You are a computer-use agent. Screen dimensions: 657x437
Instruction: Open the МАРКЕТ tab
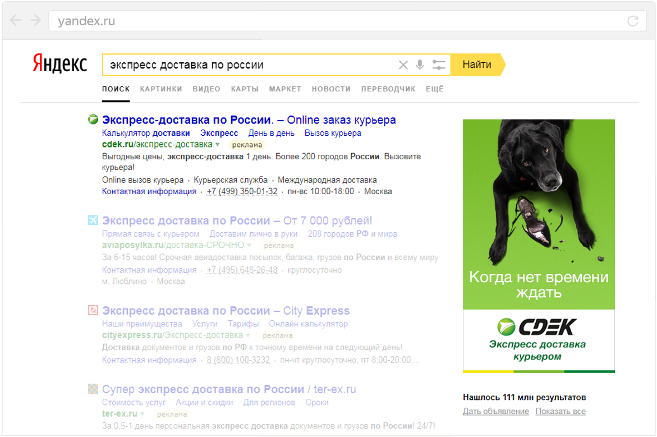point(285,89)
